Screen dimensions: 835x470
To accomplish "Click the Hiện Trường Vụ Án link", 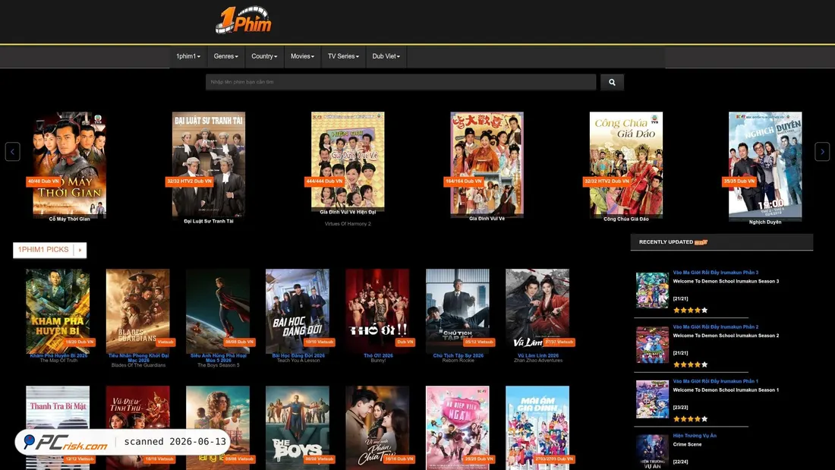I will [695, 435].
